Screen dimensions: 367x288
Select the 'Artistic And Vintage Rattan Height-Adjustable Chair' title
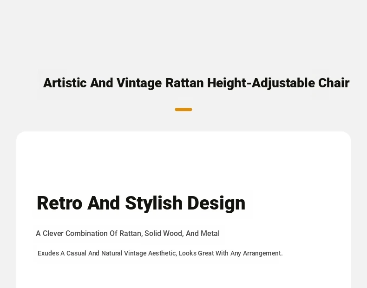[196, 83]
